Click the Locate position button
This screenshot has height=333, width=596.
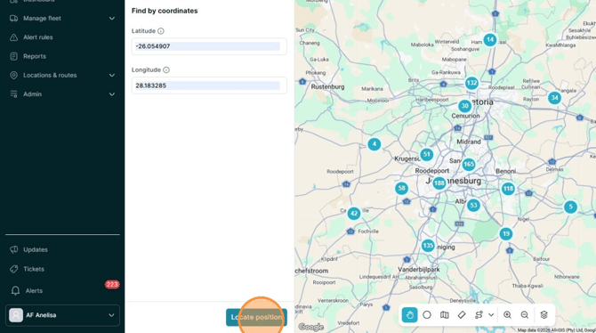point(256,317)
